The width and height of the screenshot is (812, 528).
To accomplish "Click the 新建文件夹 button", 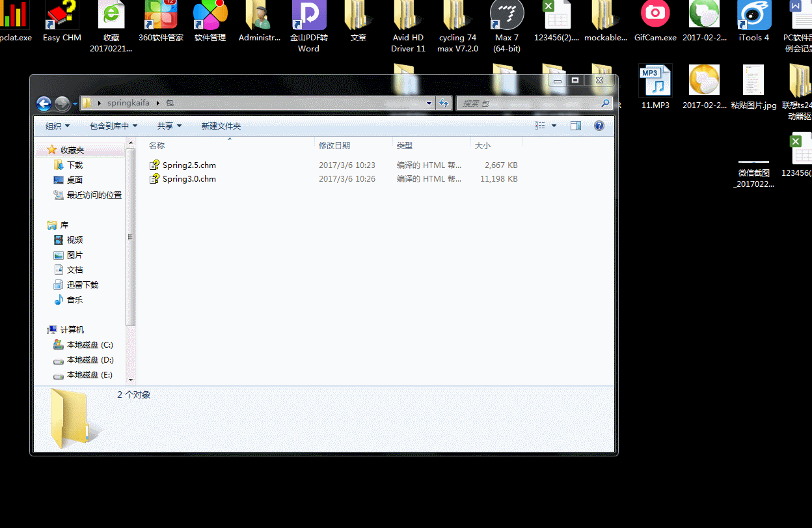I will pos(221,126).
